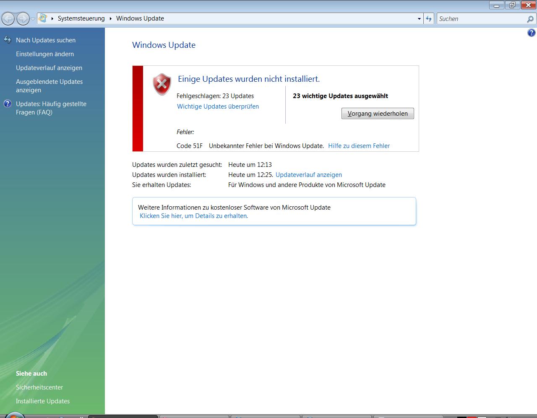The width and height of the screenshot is (537, 418).
Task: Open Updateverlauf anzeigen next to Heute um 12:25
Action: pos(309,175)
